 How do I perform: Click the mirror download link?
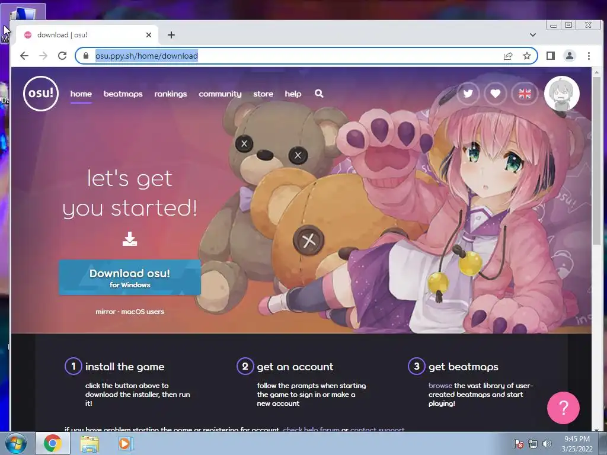106,312
